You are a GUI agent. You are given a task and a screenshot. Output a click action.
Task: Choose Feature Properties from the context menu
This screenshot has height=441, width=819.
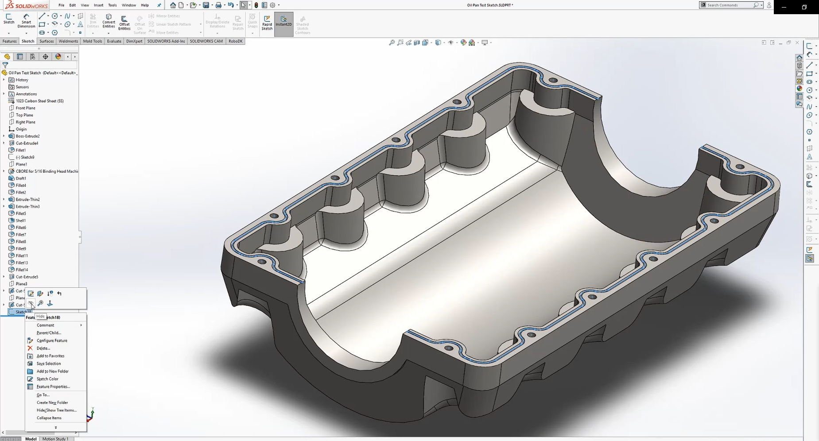click(x=53, y=387)
